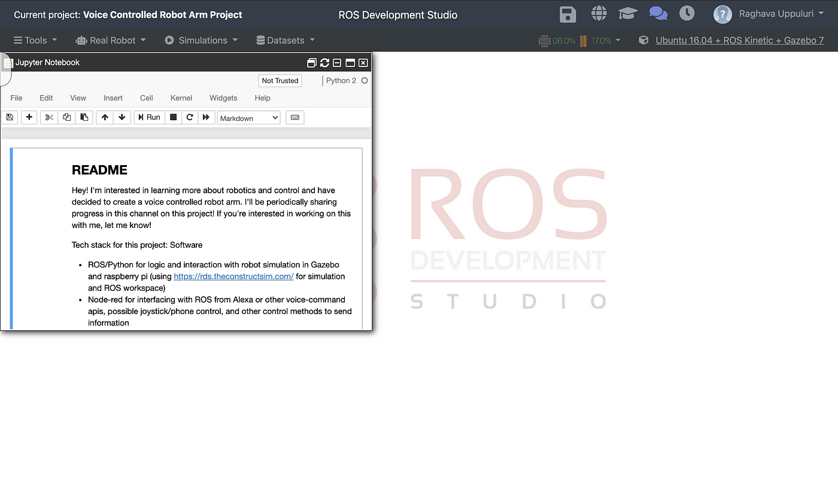Click the 'Tech stack for this project' line
Screen dimensions: 838x478
click(137, 245)
